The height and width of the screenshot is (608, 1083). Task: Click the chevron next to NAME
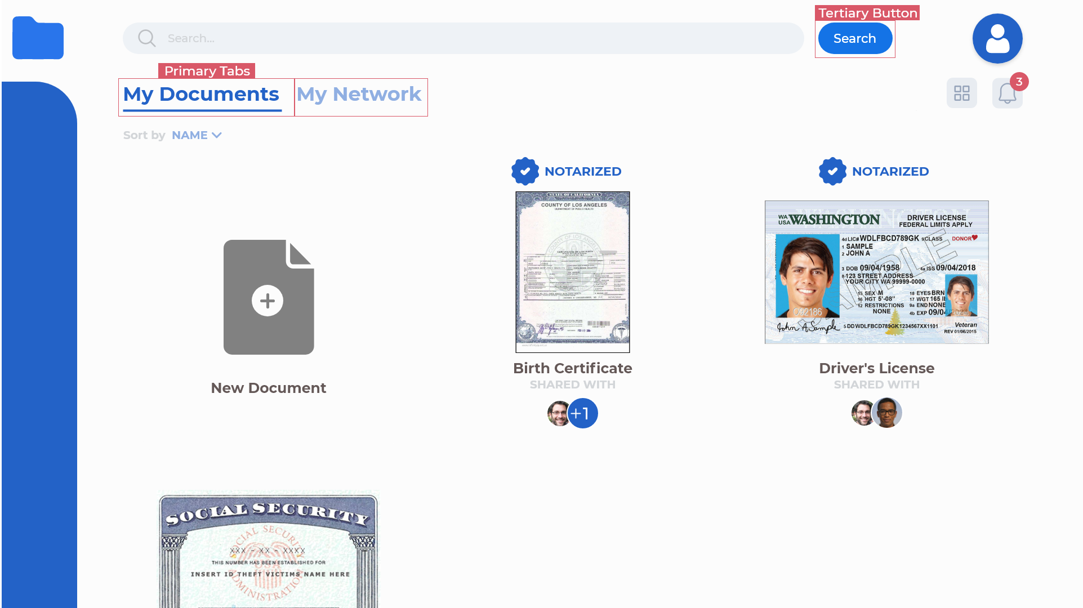point(217,135)
